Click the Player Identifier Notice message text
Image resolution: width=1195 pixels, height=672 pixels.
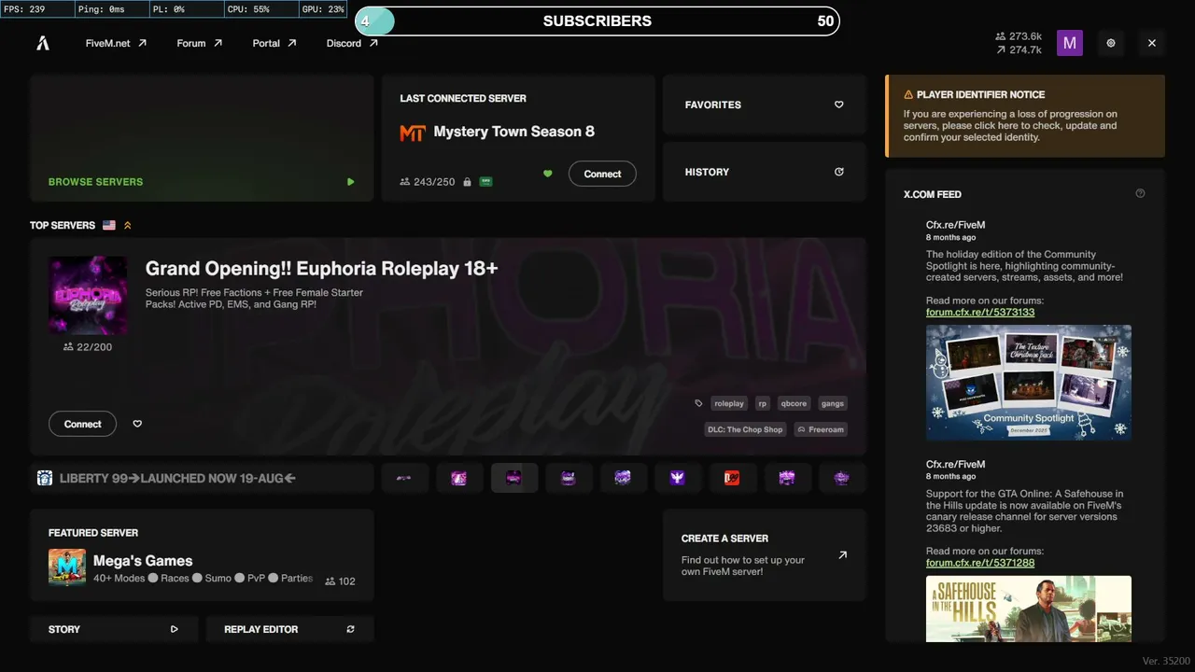coord(1010,126)
